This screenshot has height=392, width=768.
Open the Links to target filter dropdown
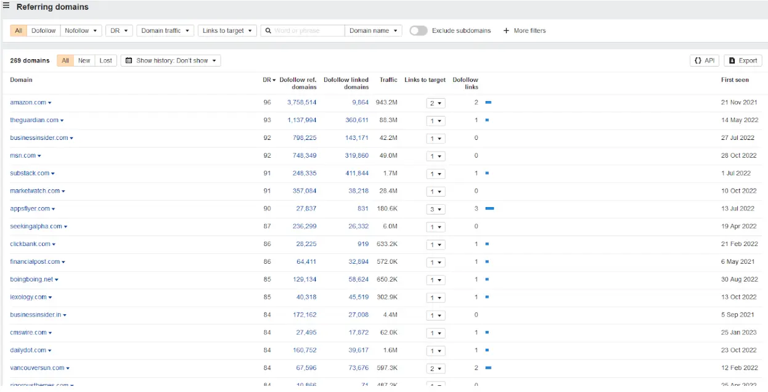pyautogui.click(x=227, y=31)
